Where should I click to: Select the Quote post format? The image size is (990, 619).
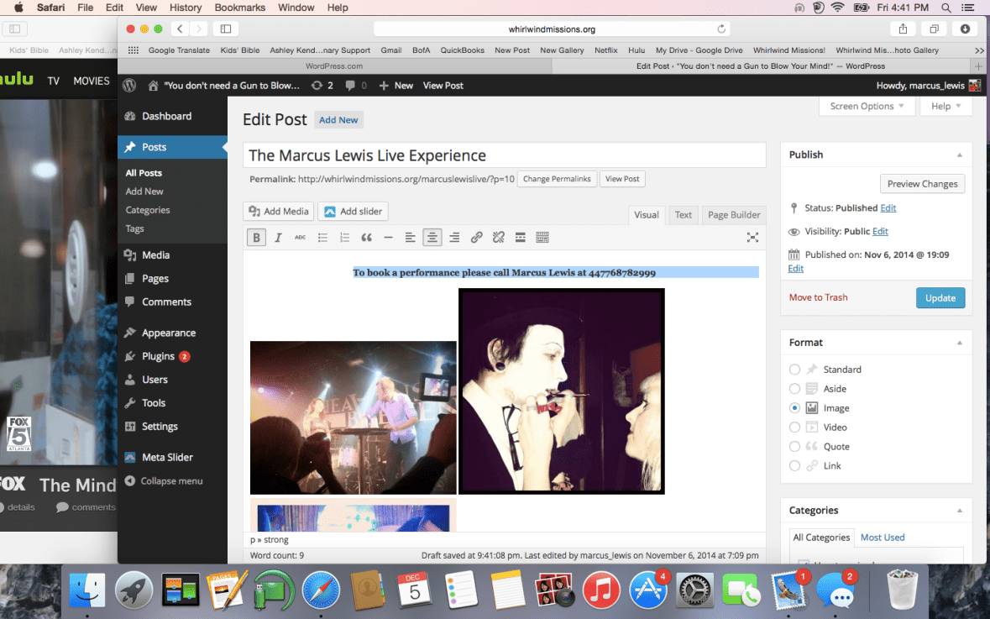794,446
